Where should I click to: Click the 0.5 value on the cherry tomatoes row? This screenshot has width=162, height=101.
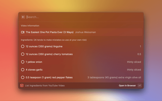[139, 54]
